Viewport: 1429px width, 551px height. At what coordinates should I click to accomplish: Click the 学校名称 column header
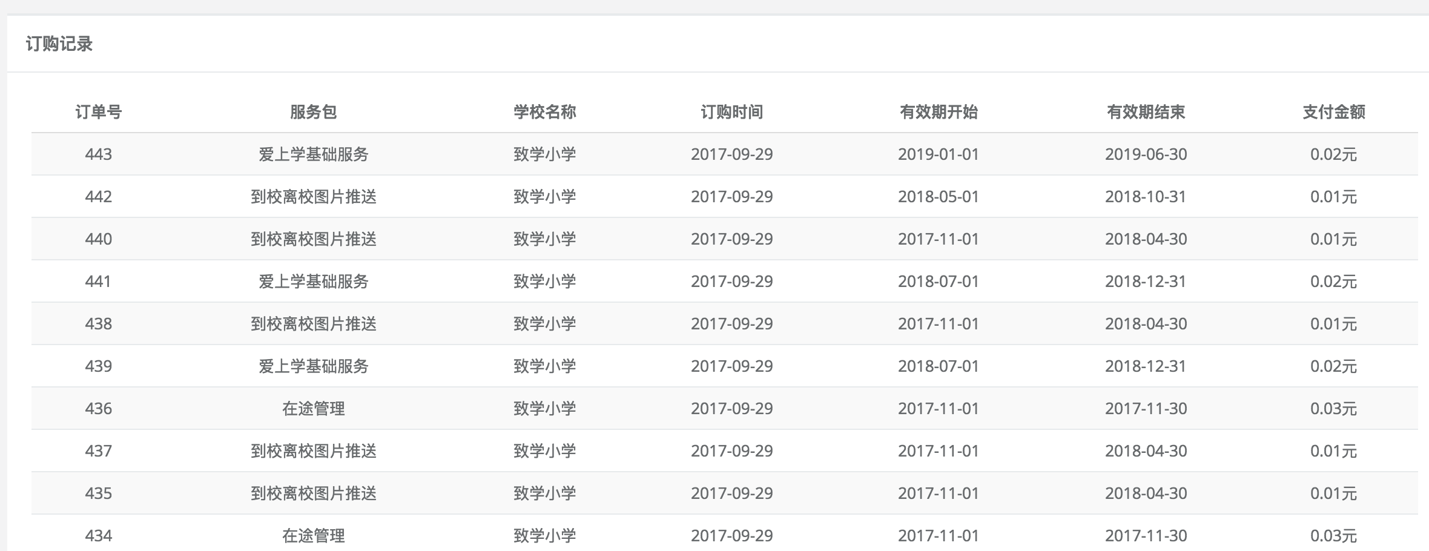tap(544, 112)
